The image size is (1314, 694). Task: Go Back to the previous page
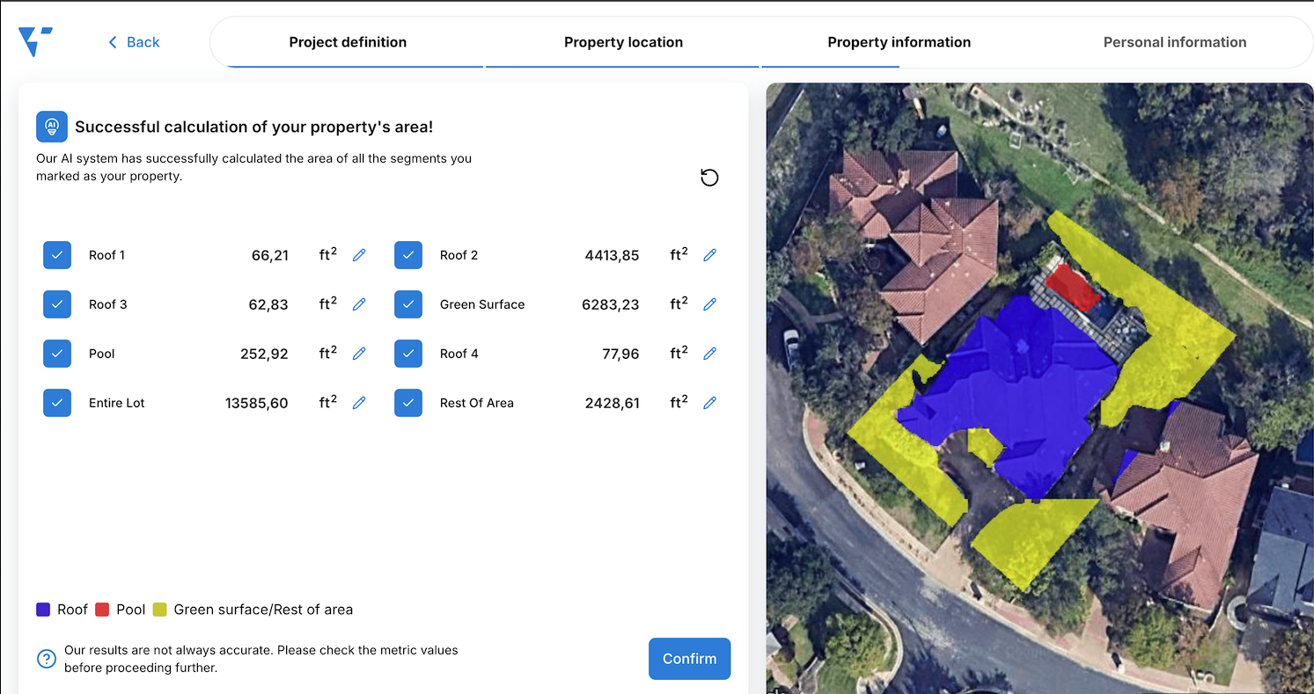(134, 42)
